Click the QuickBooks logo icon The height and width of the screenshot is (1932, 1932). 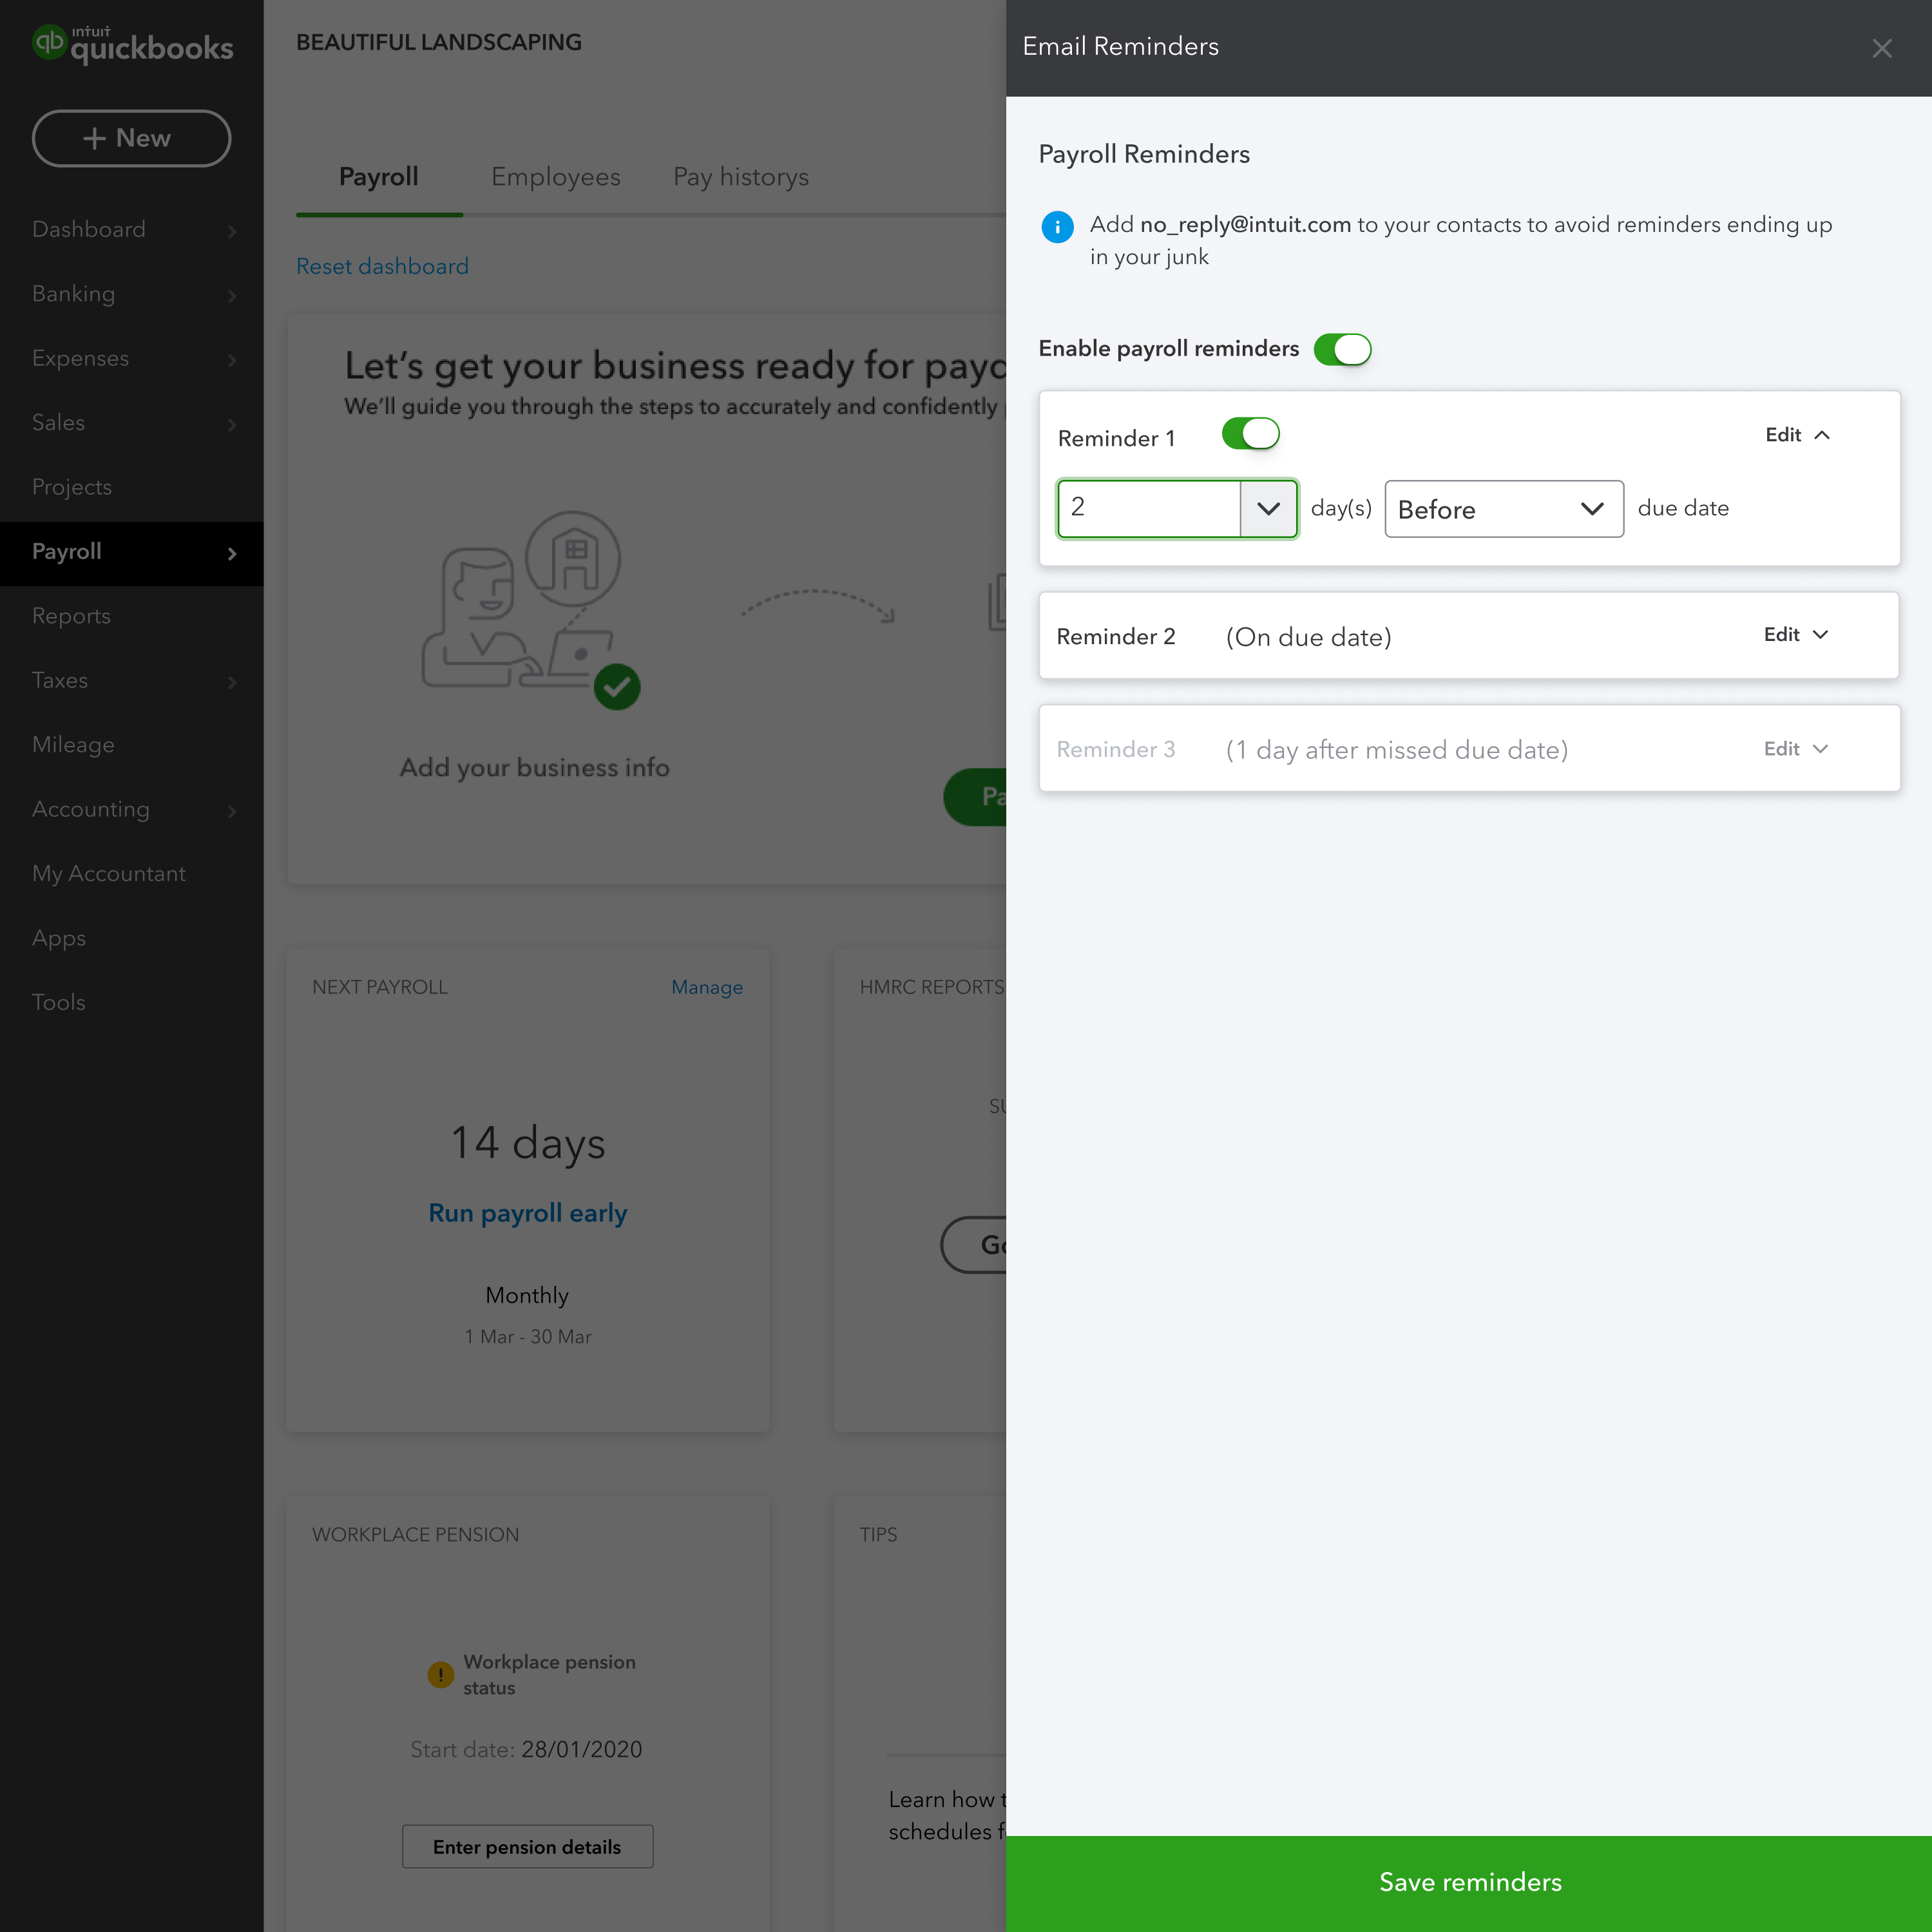point(49,43)
